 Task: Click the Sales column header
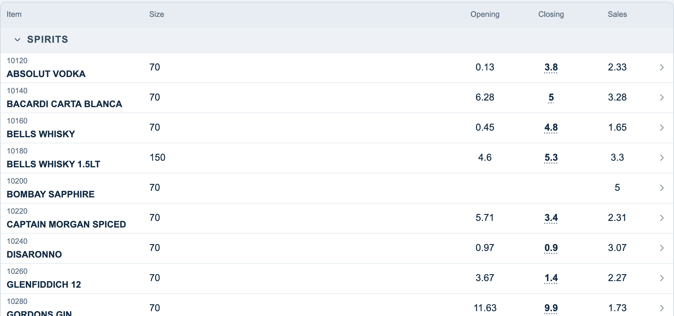(x=617, y=14)
